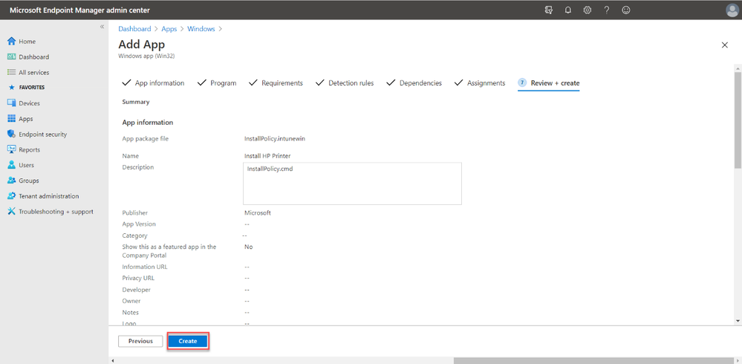The height and width of the screenshot is (364, 742).
Task: Follow the Windows breadcrumb link
Action: (x=201, y=29)
